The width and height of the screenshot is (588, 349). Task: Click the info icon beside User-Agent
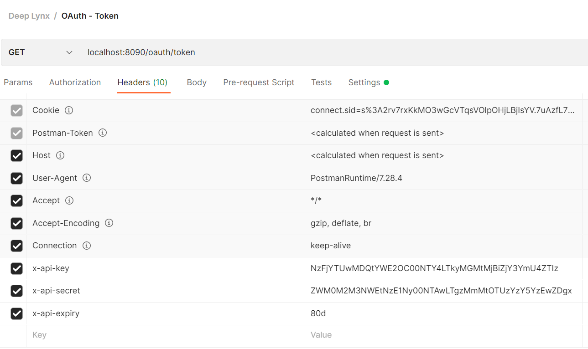point(87,178)
